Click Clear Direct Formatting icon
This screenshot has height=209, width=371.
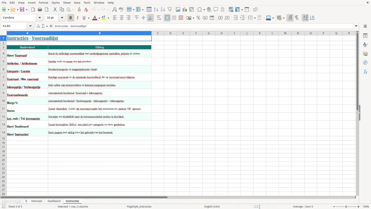click(x=86, y=10)
